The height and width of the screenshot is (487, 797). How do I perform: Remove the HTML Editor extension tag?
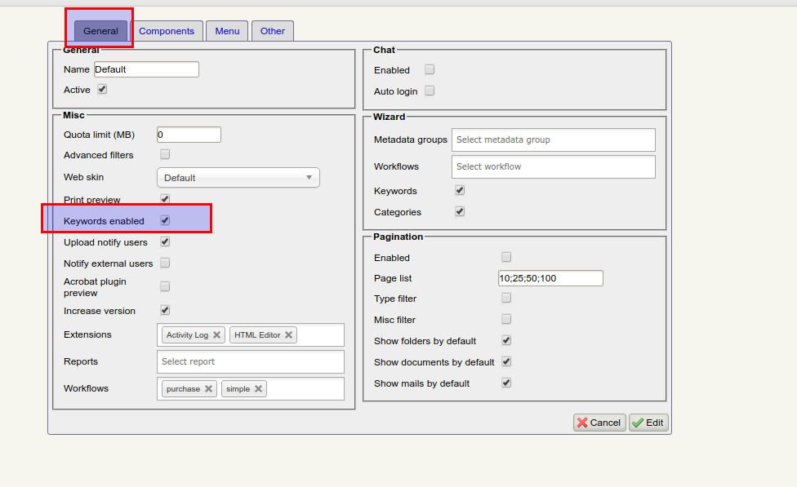click(288, 335)
